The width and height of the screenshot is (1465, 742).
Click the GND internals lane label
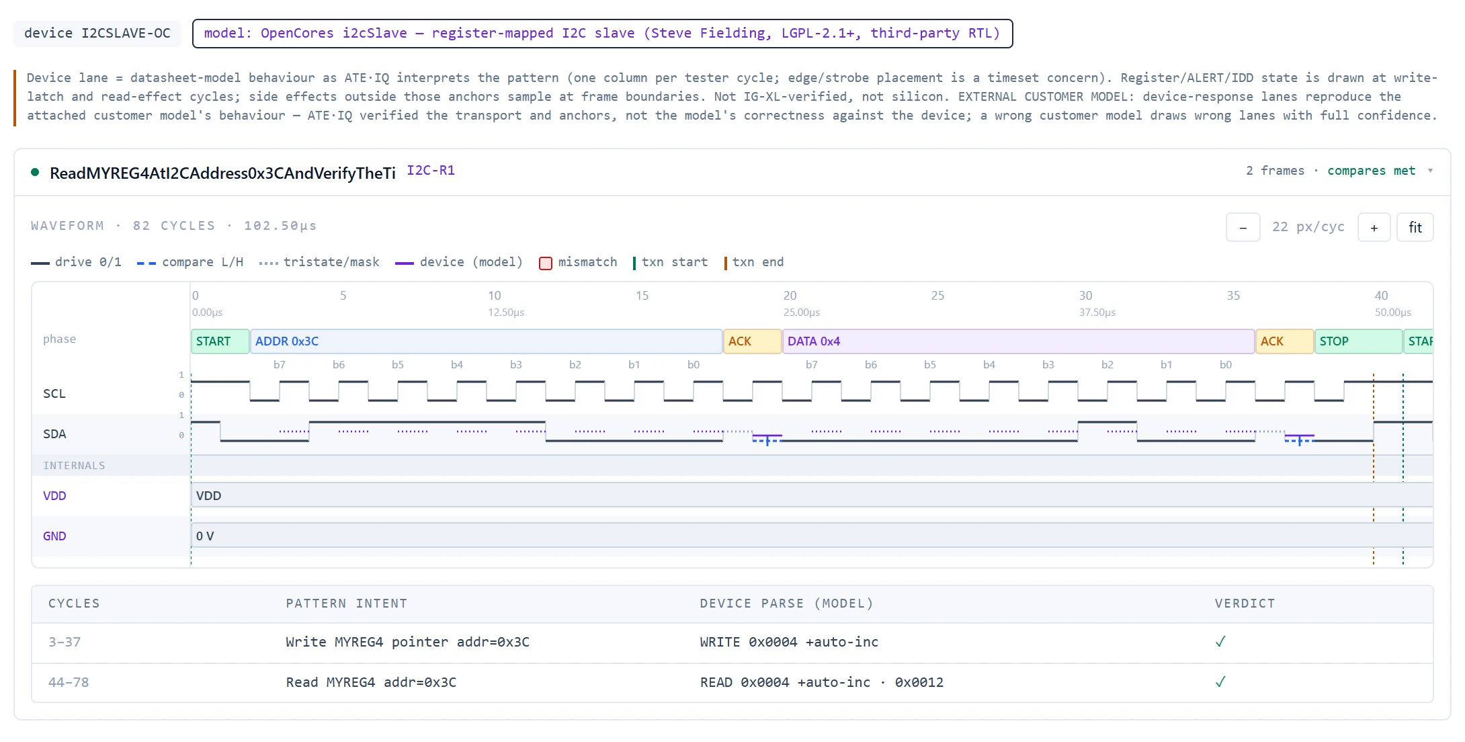54,536
